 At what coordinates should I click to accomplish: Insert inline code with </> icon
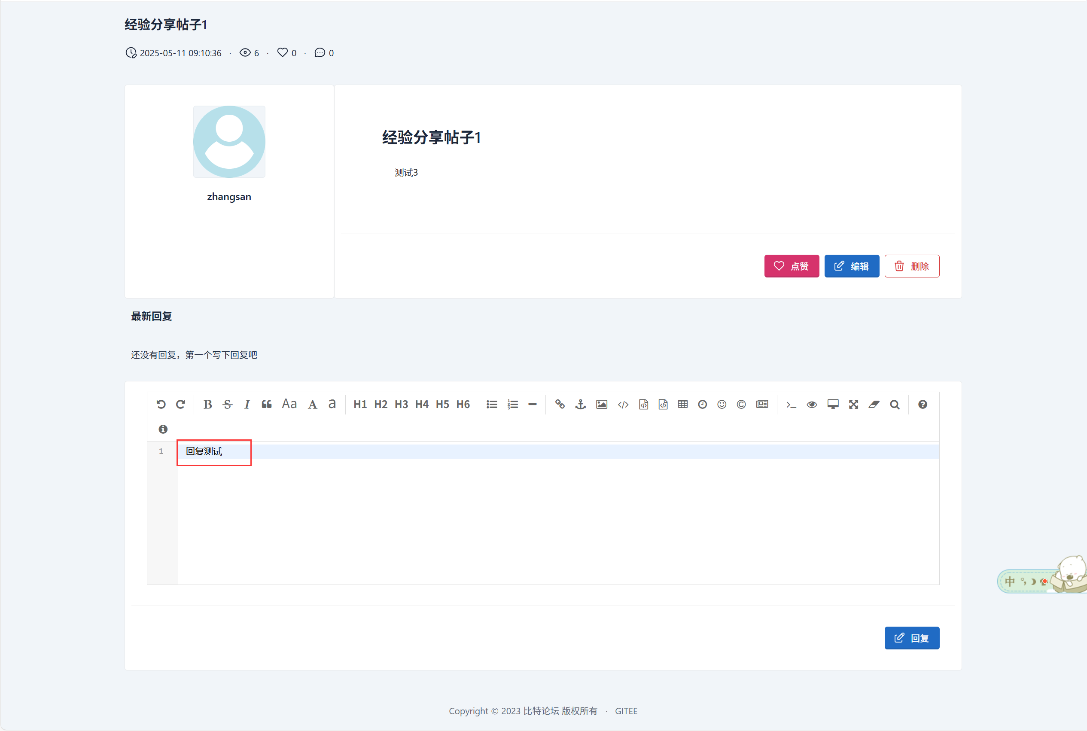click(x=623, y=404)
